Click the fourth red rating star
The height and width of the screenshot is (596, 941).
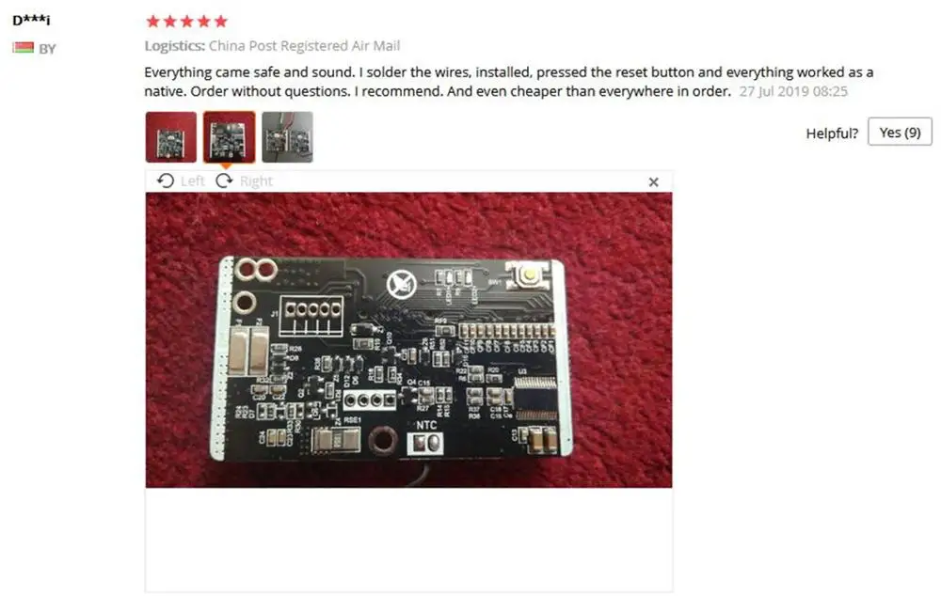pyautogui.click(x=204, y=22)
